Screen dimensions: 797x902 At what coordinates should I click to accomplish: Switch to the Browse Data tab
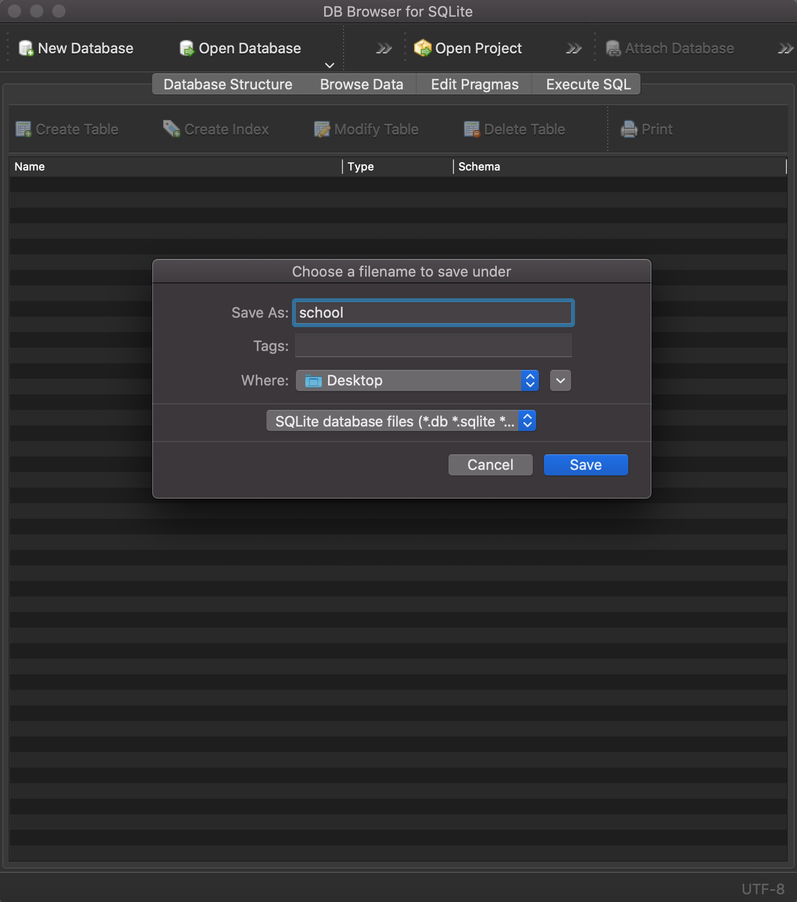click(x=361, y=84)
